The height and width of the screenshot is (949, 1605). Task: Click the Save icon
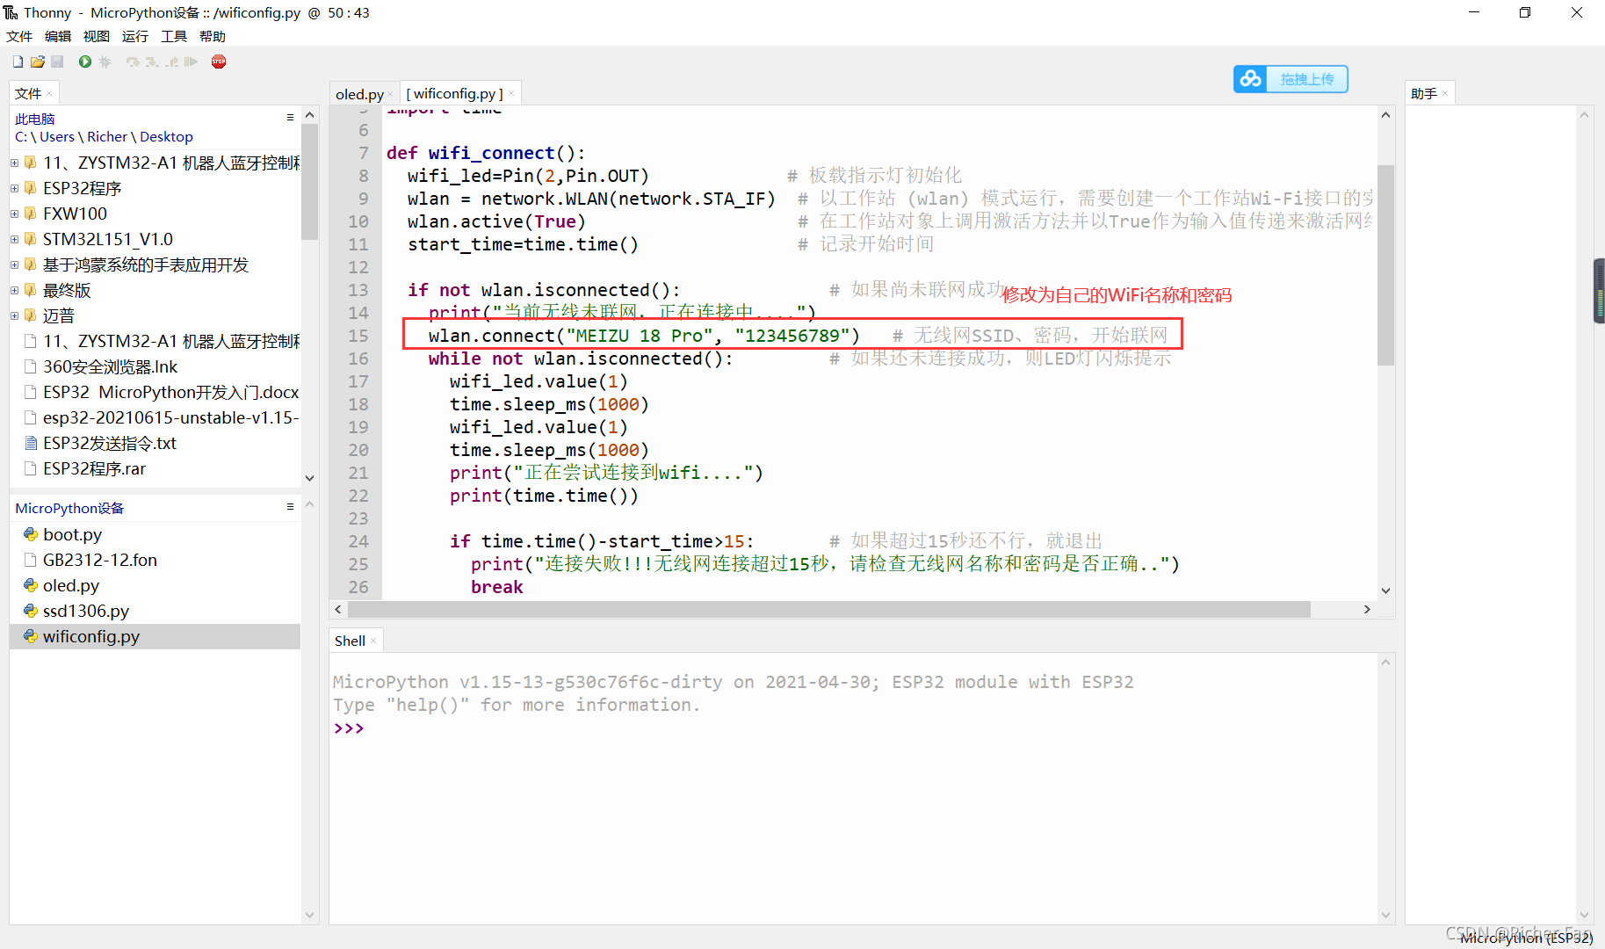coord(57,62)
